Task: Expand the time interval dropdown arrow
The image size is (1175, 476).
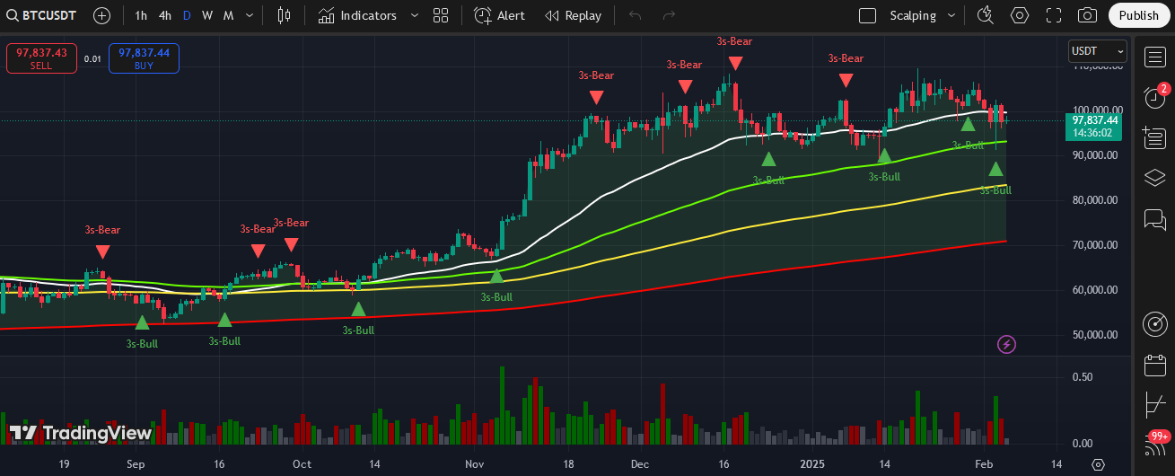Action: click(x=249, y=15)
